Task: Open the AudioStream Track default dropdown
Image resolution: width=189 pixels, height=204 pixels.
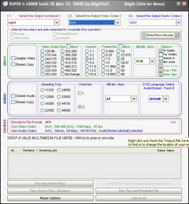Action: coord(166,99)
